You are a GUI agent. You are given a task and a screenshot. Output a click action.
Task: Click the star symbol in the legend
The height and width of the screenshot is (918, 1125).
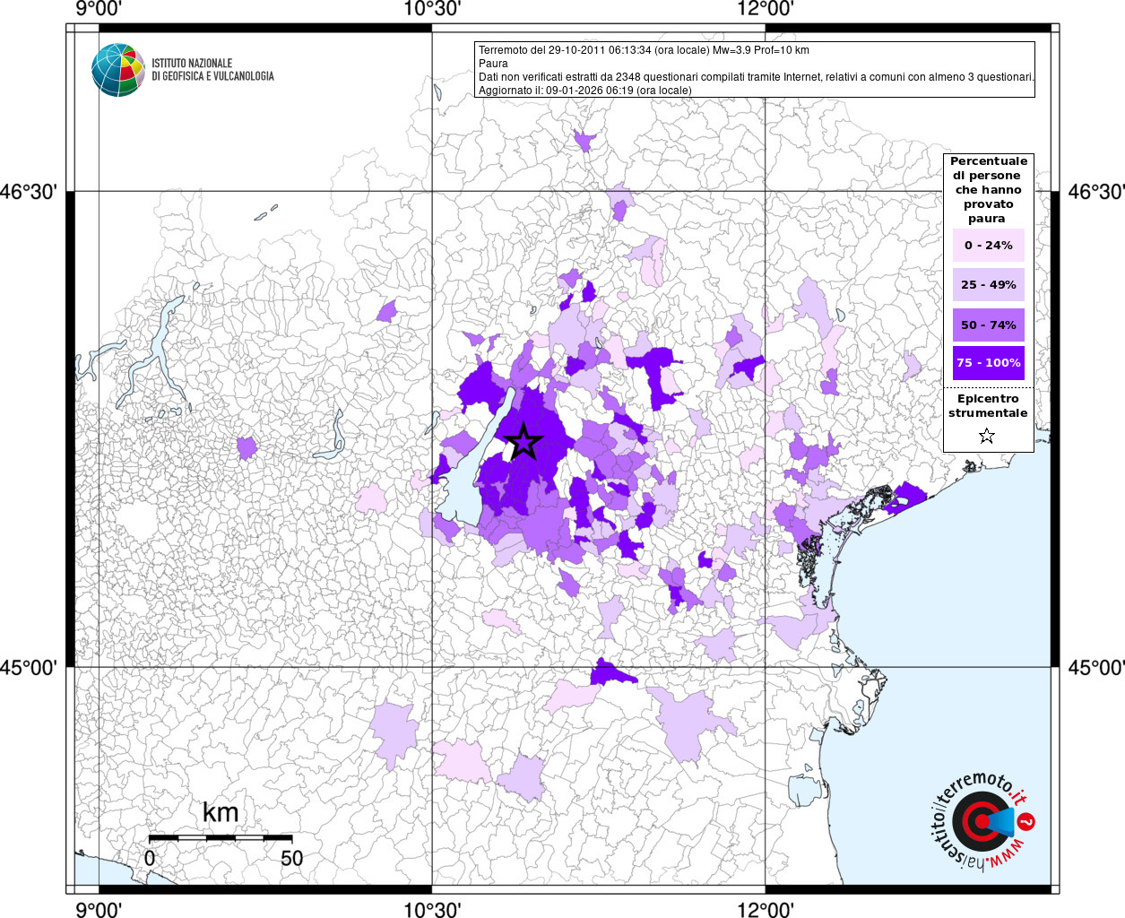click(987, 436)
